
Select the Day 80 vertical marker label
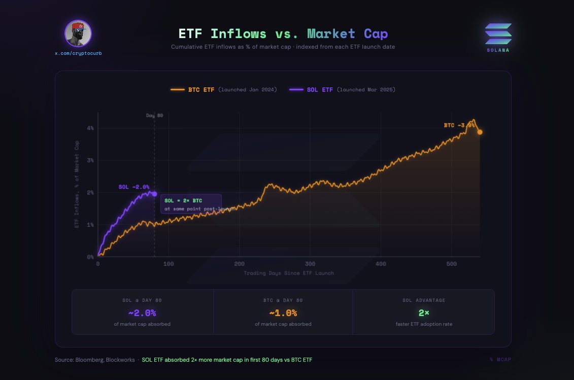(x=154, y=116)
